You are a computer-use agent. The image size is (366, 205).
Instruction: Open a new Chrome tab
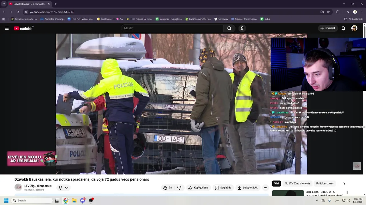(x=55, y=4)
